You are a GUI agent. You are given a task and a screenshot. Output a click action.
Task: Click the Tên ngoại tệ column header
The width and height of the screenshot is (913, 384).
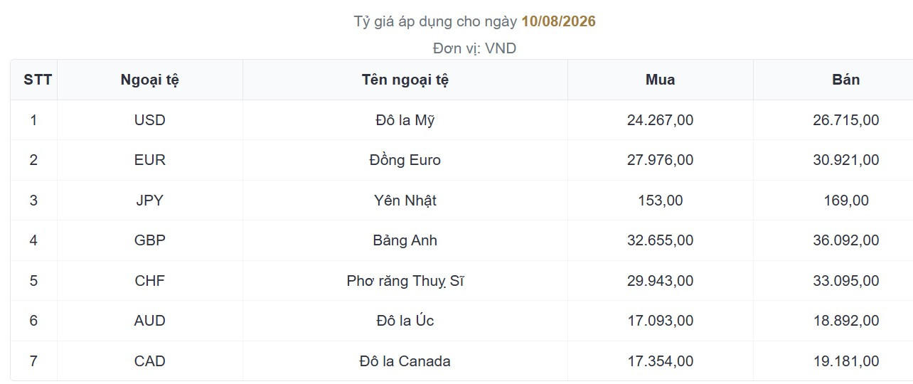(x=405, y=80)
